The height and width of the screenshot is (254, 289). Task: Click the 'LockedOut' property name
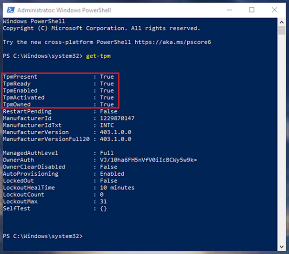(19, 180)
